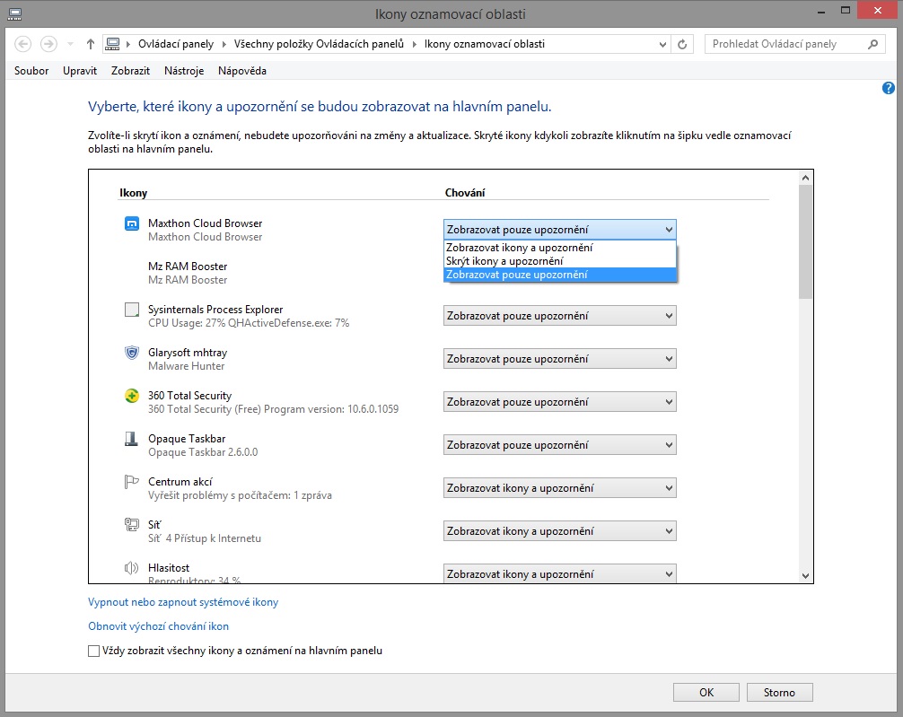Open the Zobrazit menu

pyautogui.click(x=130, y=71)
